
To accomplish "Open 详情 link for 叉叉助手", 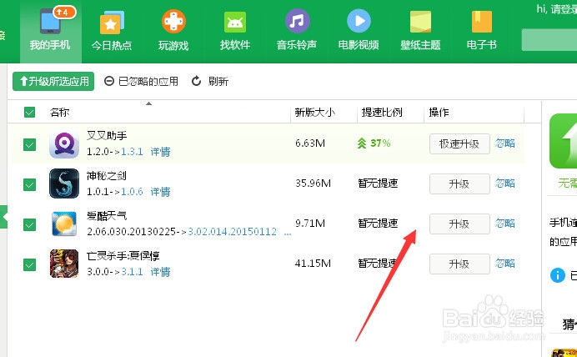I will pyautogui.click(x=160, y=152).
